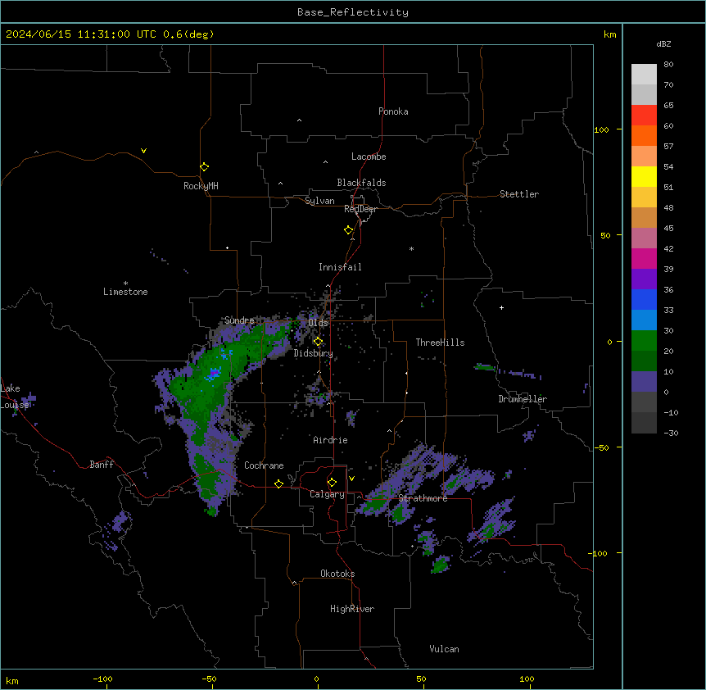Click the Banff label
706x690 pixels.
pyautogui.click(x=102, y=465)
